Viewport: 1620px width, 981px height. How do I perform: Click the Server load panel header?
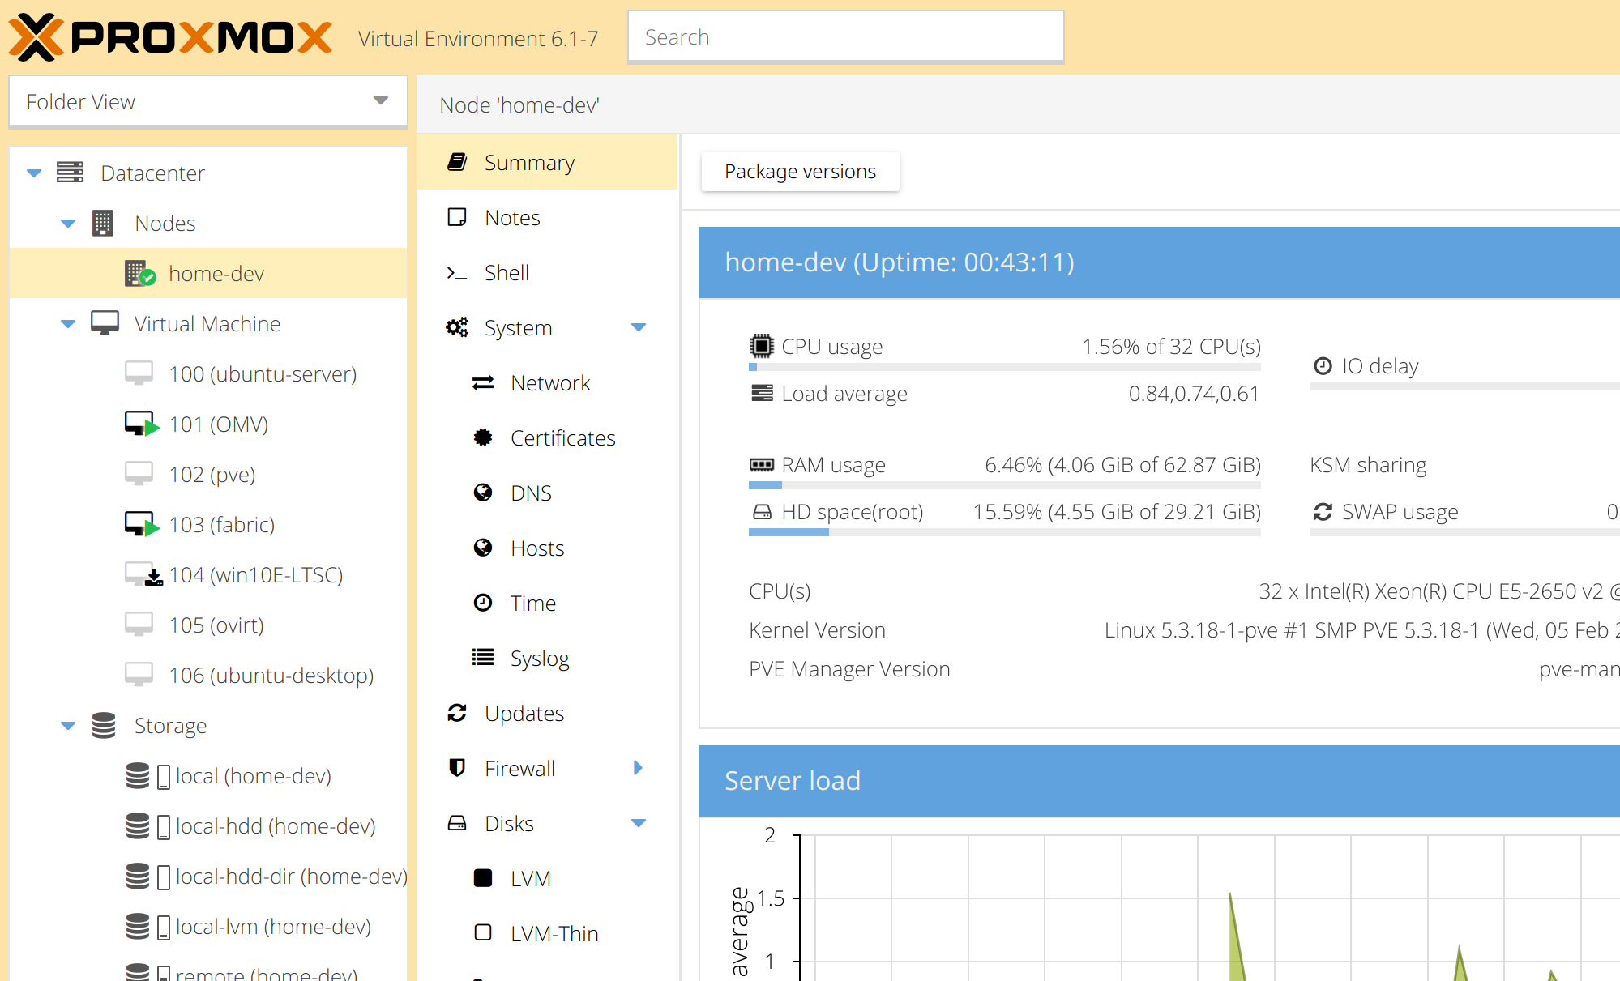click(x=1159, y=780)
